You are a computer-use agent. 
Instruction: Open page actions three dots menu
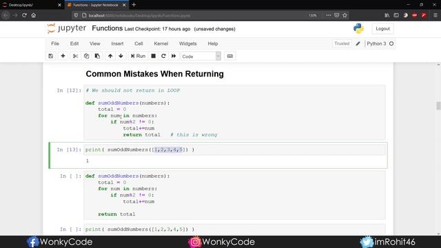coord(328,15)
